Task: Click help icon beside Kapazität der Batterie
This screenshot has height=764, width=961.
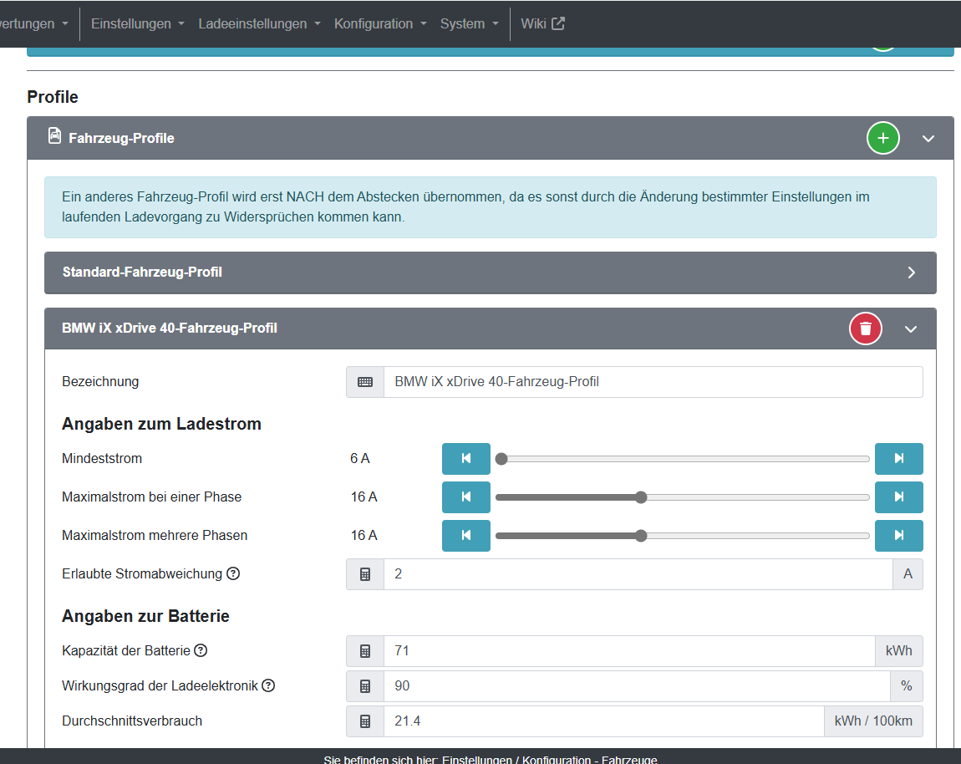Action: pyautogui.click(x=201, y=650)
